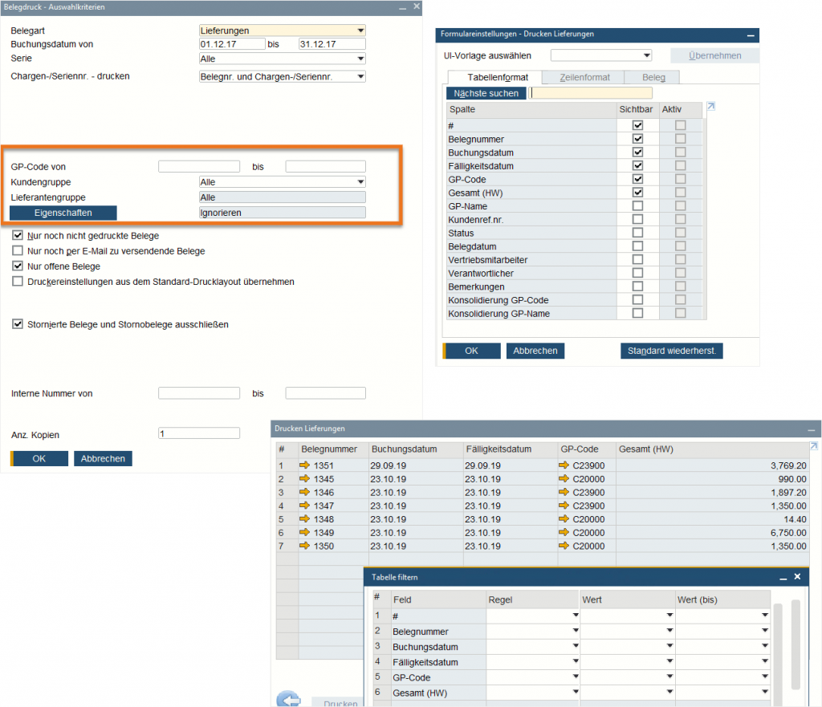Click the Eigenschaften button
The image size is (822, 707).
[63, 213]
